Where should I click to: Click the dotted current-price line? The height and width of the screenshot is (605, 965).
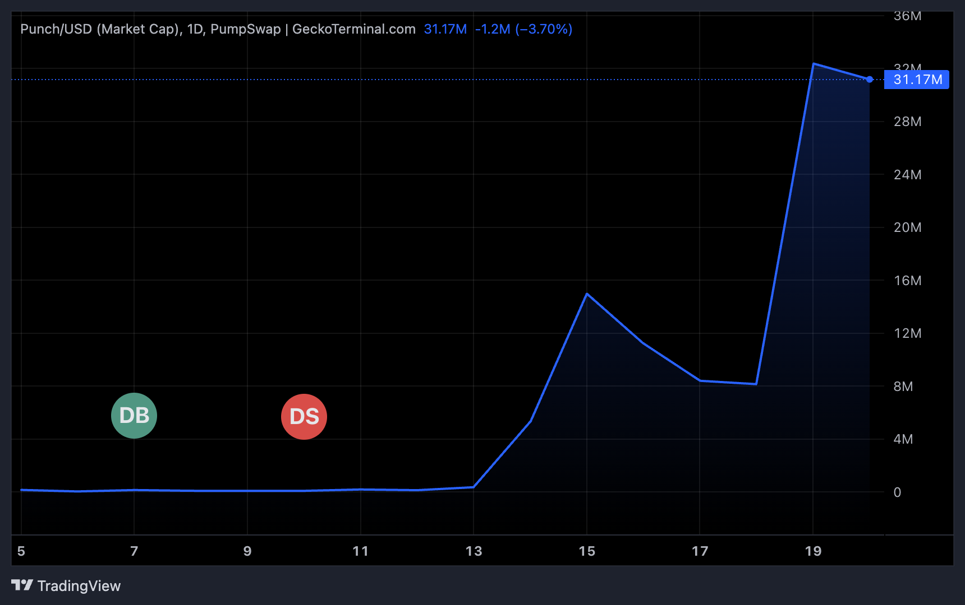[393, 80]
